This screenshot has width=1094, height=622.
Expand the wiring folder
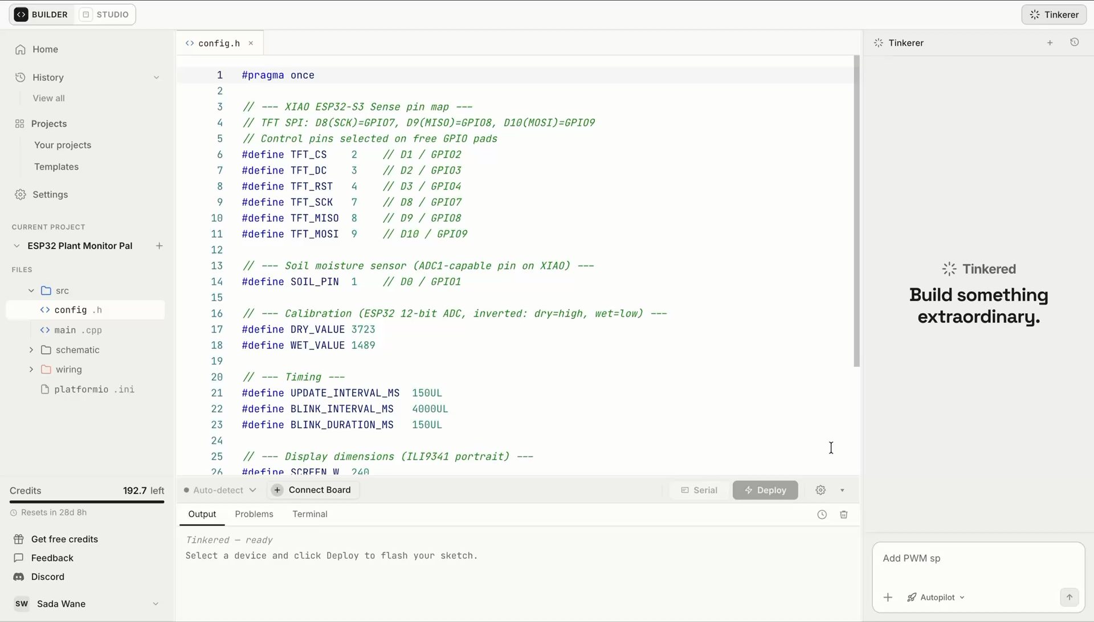click(31, 370)
